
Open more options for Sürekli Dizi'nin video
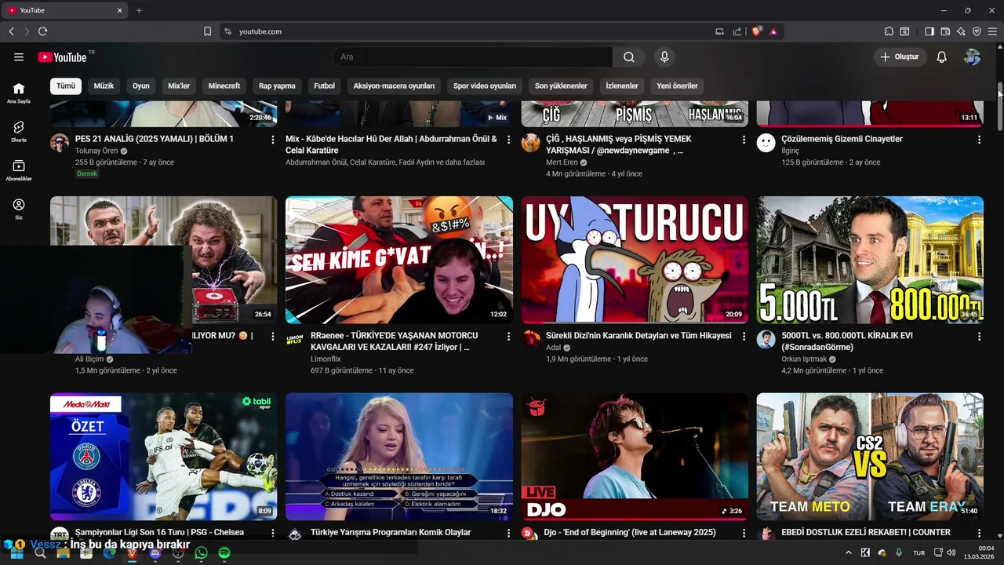[744, 336]
